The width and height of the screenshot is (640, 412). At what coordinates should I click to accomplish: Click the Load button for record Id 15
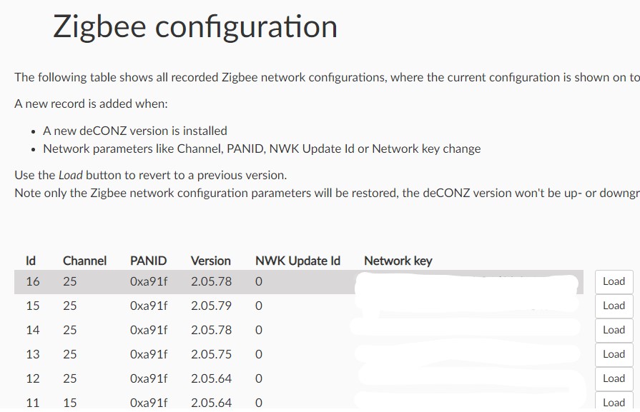click(613, 306)
